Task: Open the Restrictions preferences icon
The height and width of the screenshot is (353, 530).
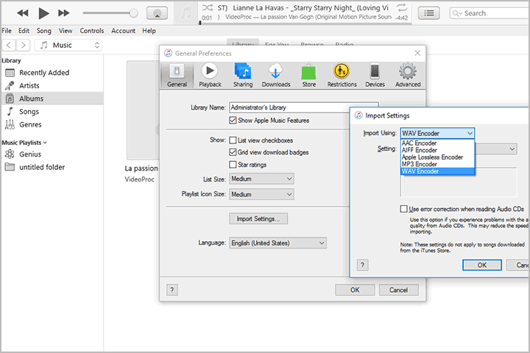Action: tap(342, 71)
